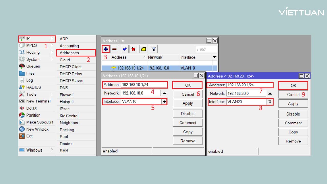Click the blue plus add address icon
The image size is (327, 184).
(106, 49)
